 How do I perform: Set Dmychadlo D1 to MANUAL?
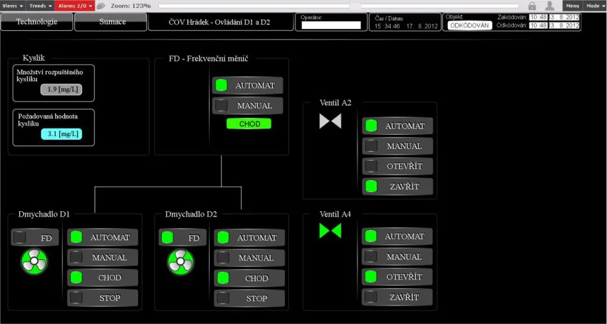click(103, 258)
